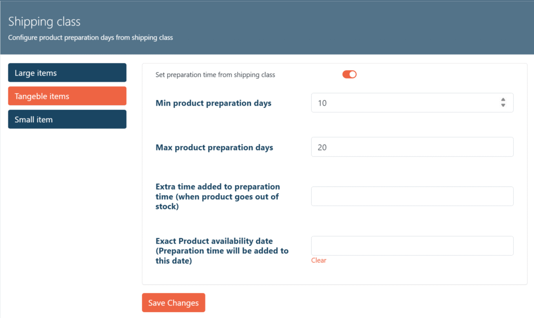Switch to the Small item class
Screen dimensions: 534x318
[x=67, y=119]
